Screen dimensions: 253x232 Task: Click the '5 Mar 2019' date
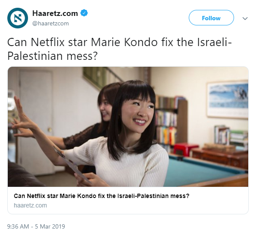(x=50, y=226)
